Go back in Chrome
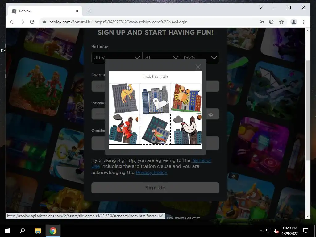Viewport: 316px width, 237px height. pos(12,22)
